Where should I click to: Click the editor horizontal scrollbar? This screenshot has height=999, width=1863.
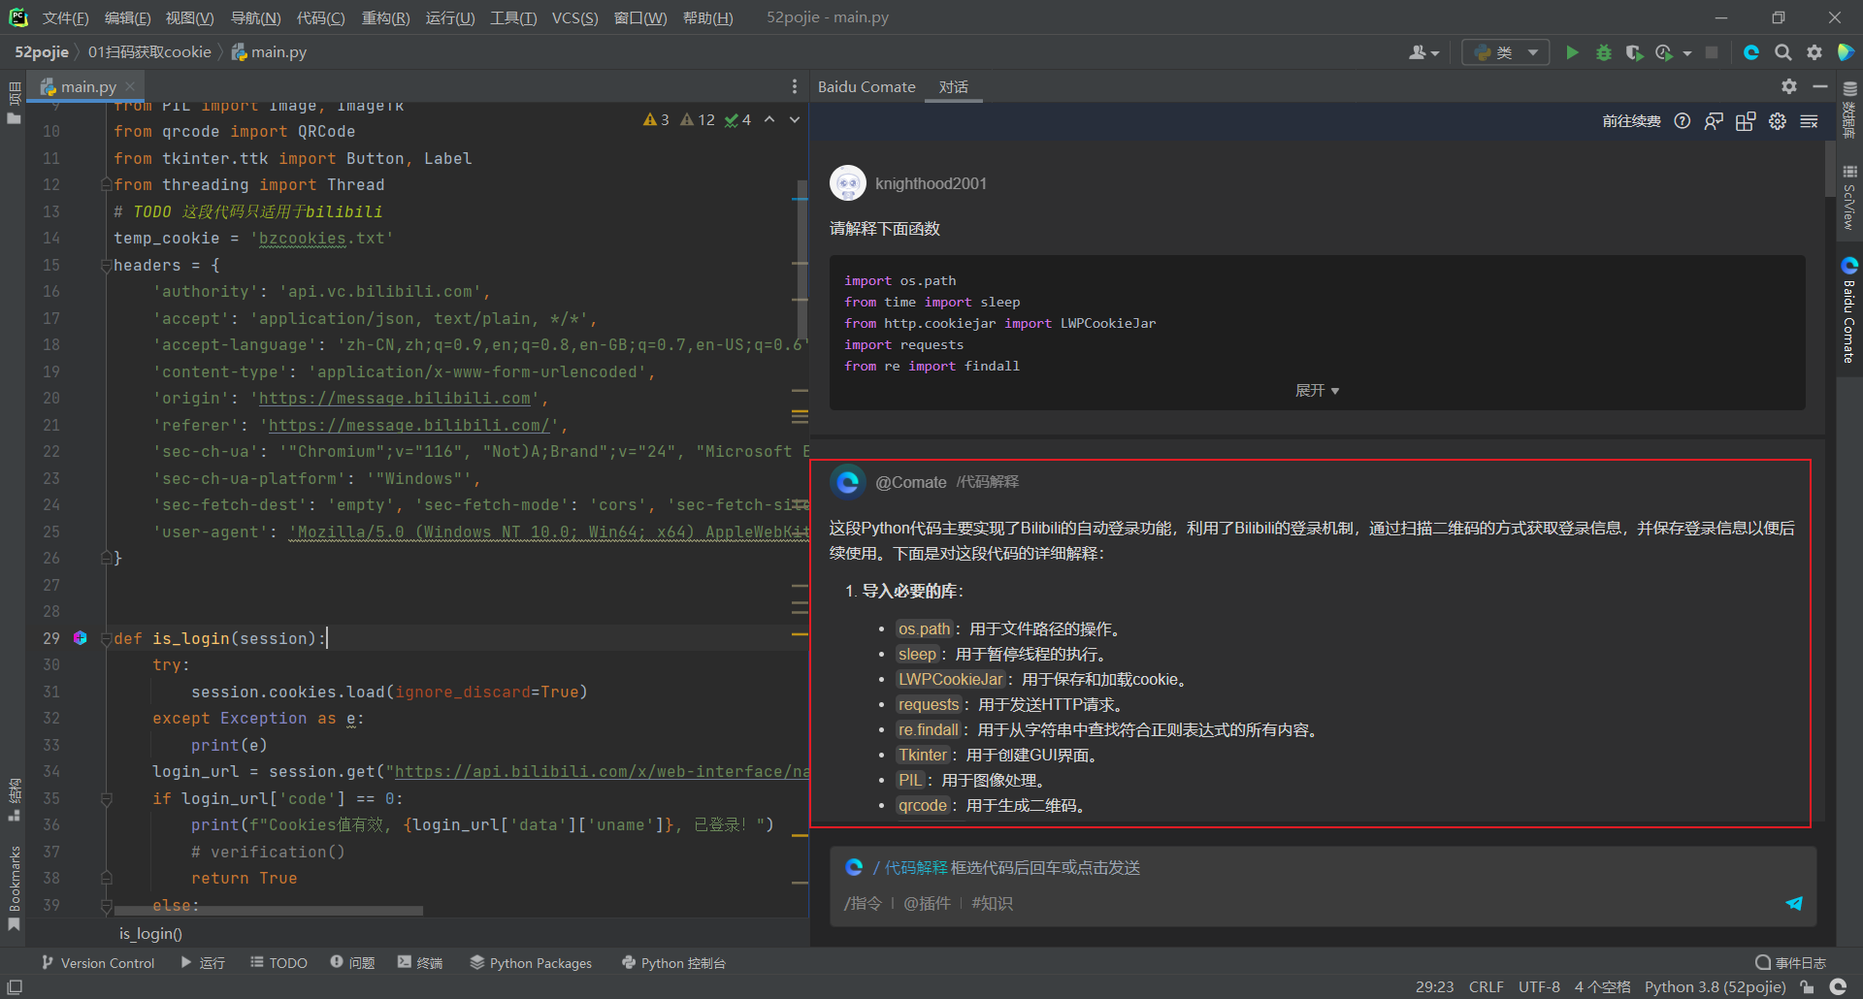268,911
